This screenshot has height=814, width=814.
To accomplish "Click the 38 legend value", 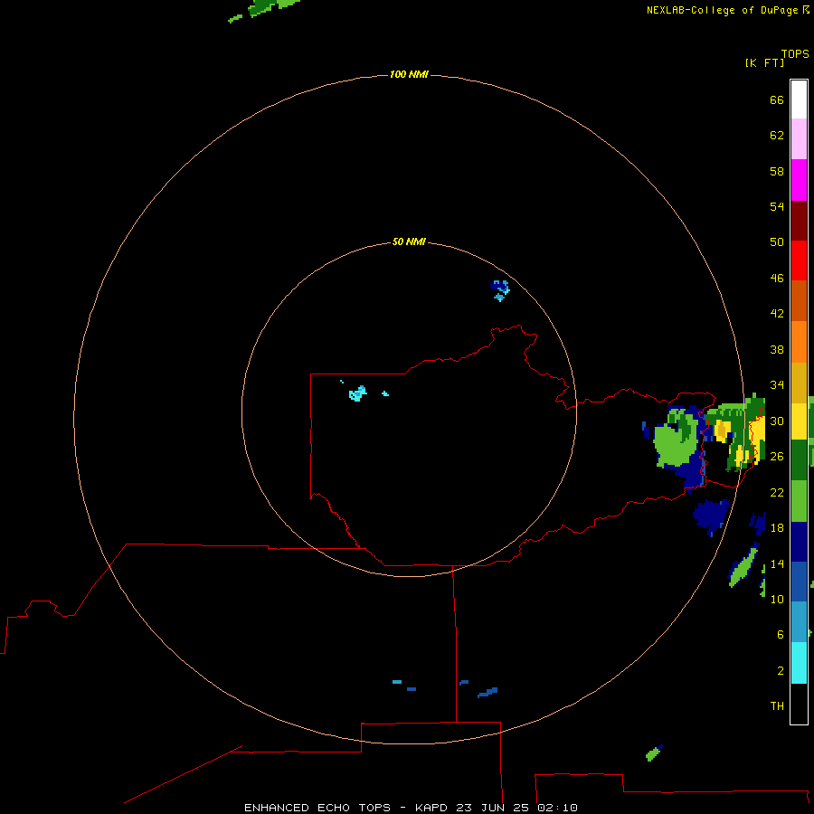I will coord(777,349).
